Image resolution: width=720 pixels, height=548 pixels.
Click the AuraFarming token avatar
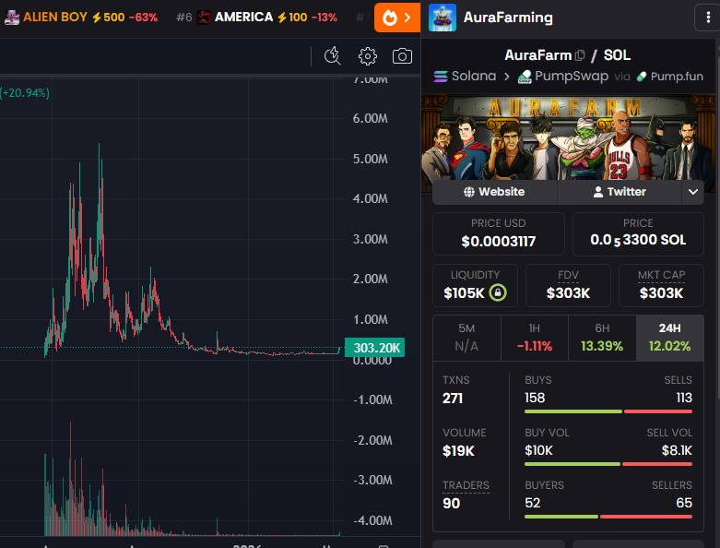pyautogui.click(x=443, y=18)
